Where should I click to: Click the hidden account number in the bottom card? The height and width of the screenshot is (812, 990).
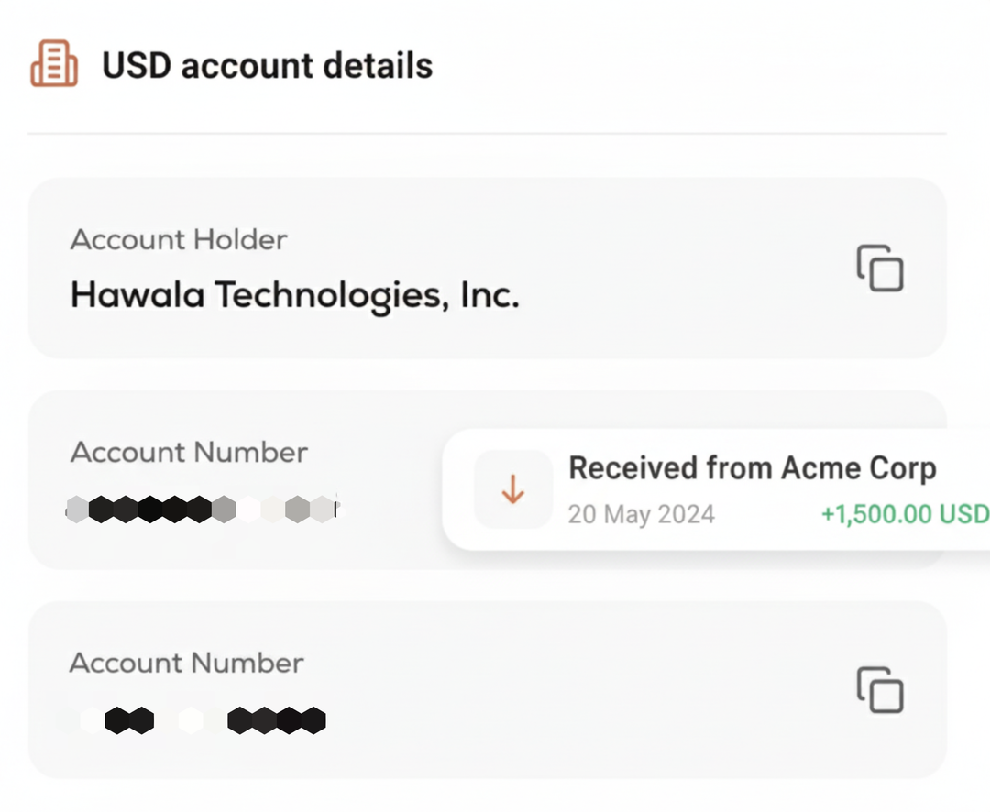(195, 720)
